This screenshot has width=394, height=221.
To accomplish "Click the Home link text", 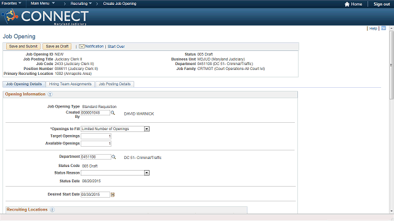I will [356, 4].
